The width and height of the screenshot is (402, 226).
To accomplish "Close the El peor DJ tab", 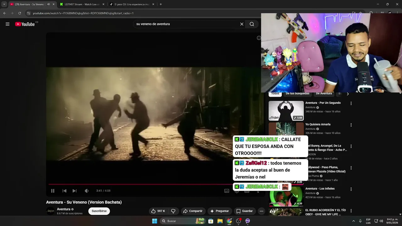I will (153, 4).
